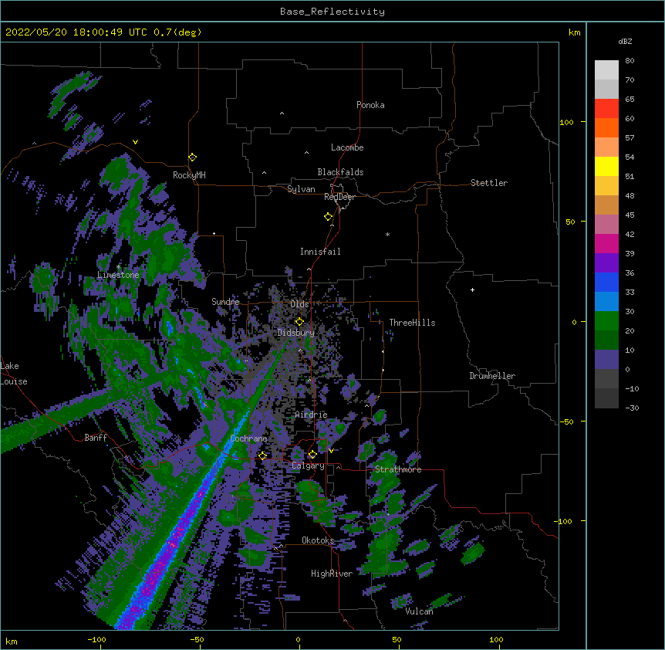This screenshot has width=665, height=650.
Task: Click the magenta 42 dBZ legend swatch
Action: tap(606, 243)
